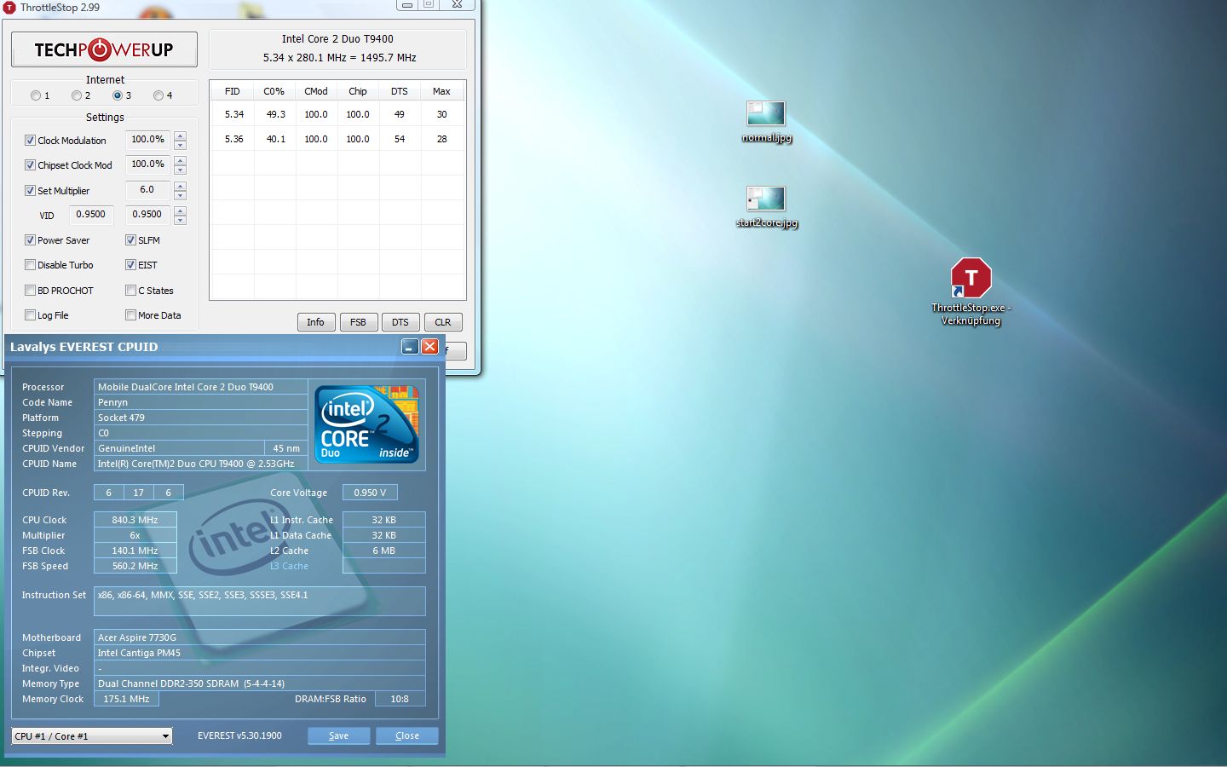Screen dimensions: 1227x767
Task: Select the normal.jpg desktop file
Action: 766,122
